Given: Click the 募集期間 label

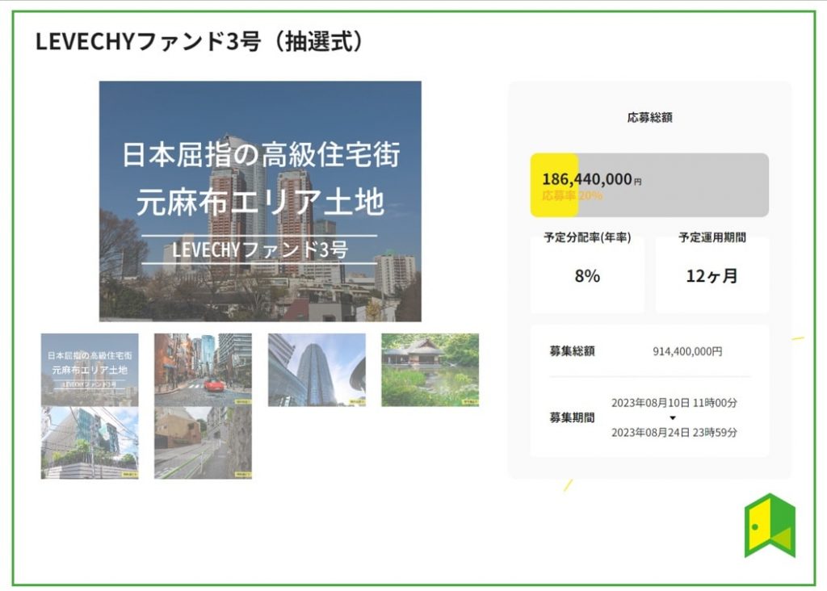Looking at the screenshot, I should 573,418.
